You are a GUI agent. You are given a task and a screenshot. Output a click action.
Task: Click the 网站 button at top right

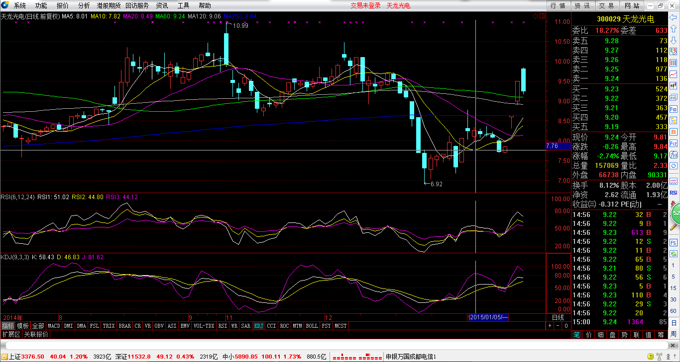coord(631,5)
